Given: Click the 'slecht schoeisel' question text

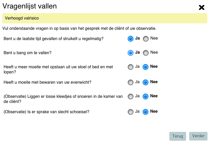Looking at the screenshot, I should (x=46, y=112).
